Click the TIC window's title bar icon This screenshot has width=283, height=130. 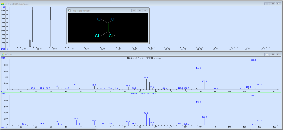[3, 4]
